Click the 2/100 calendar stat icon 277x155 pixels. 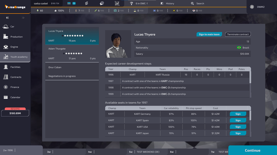click(115, 10)
